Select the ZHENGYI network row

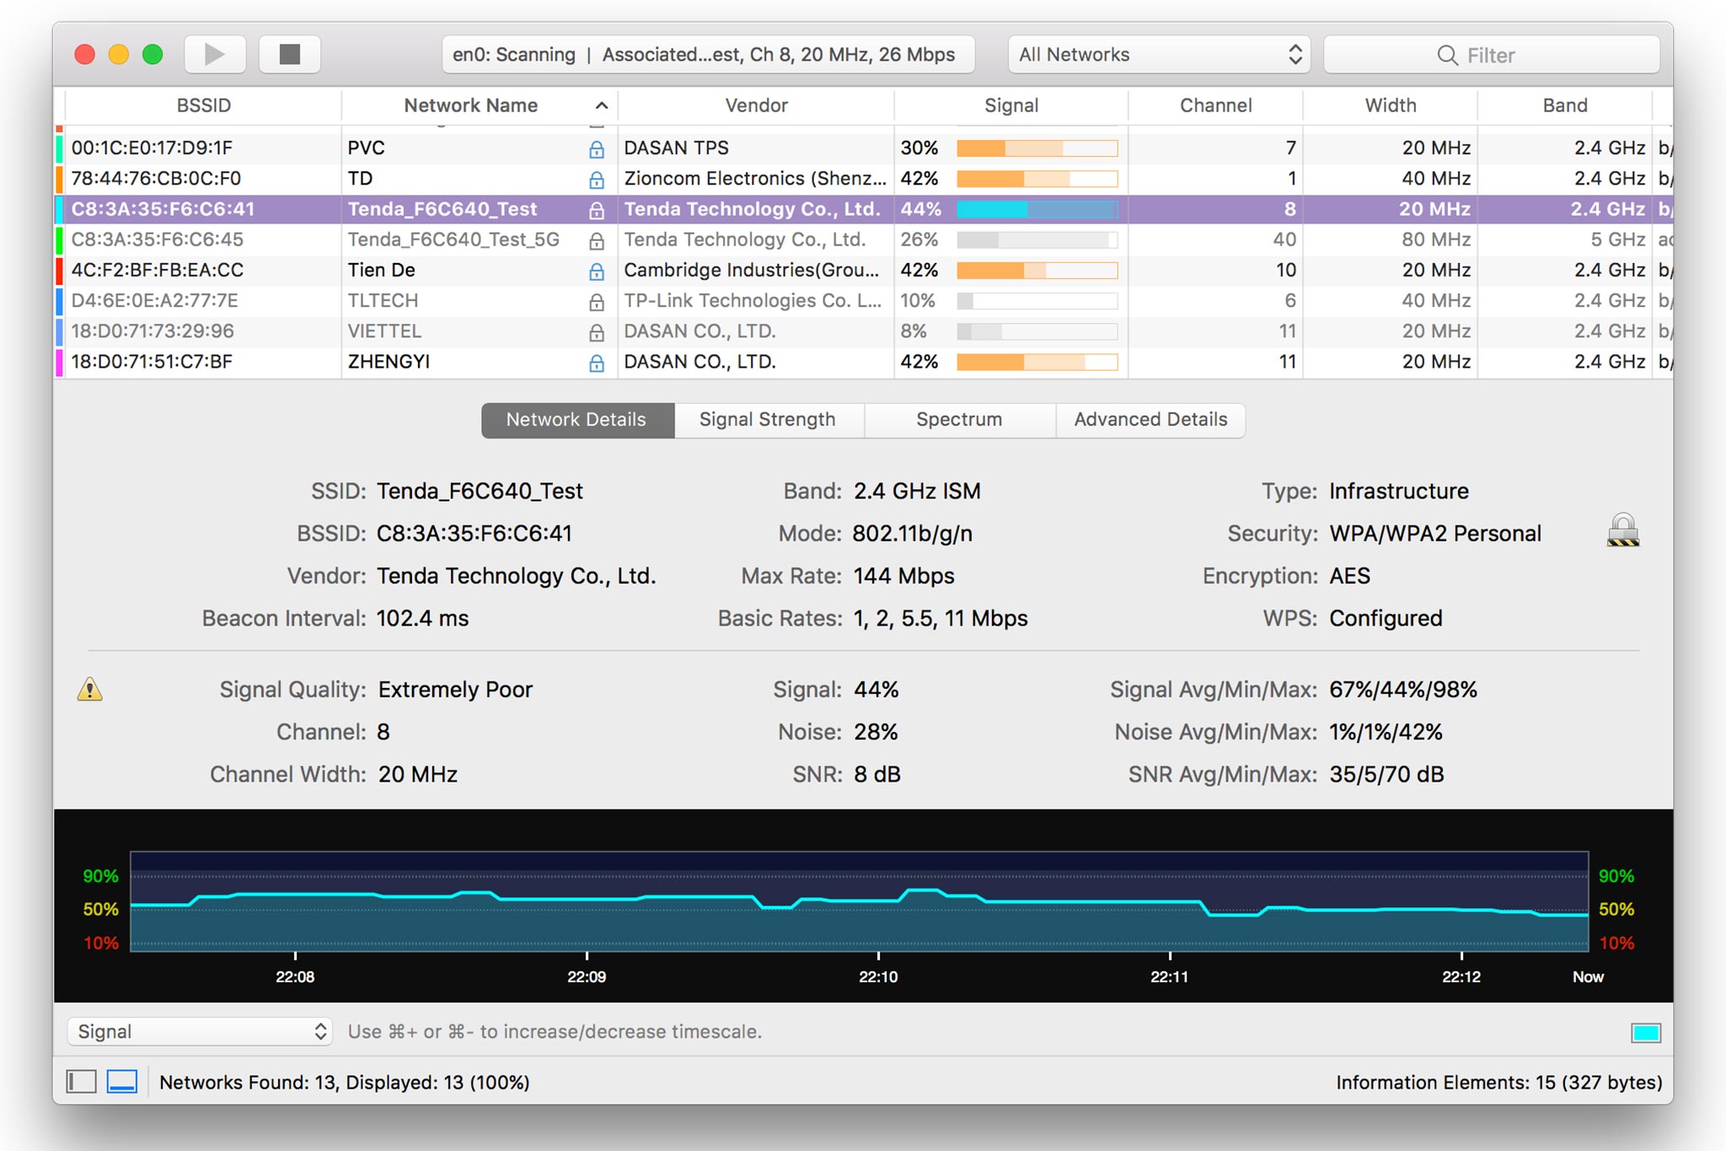click(864, 362)
